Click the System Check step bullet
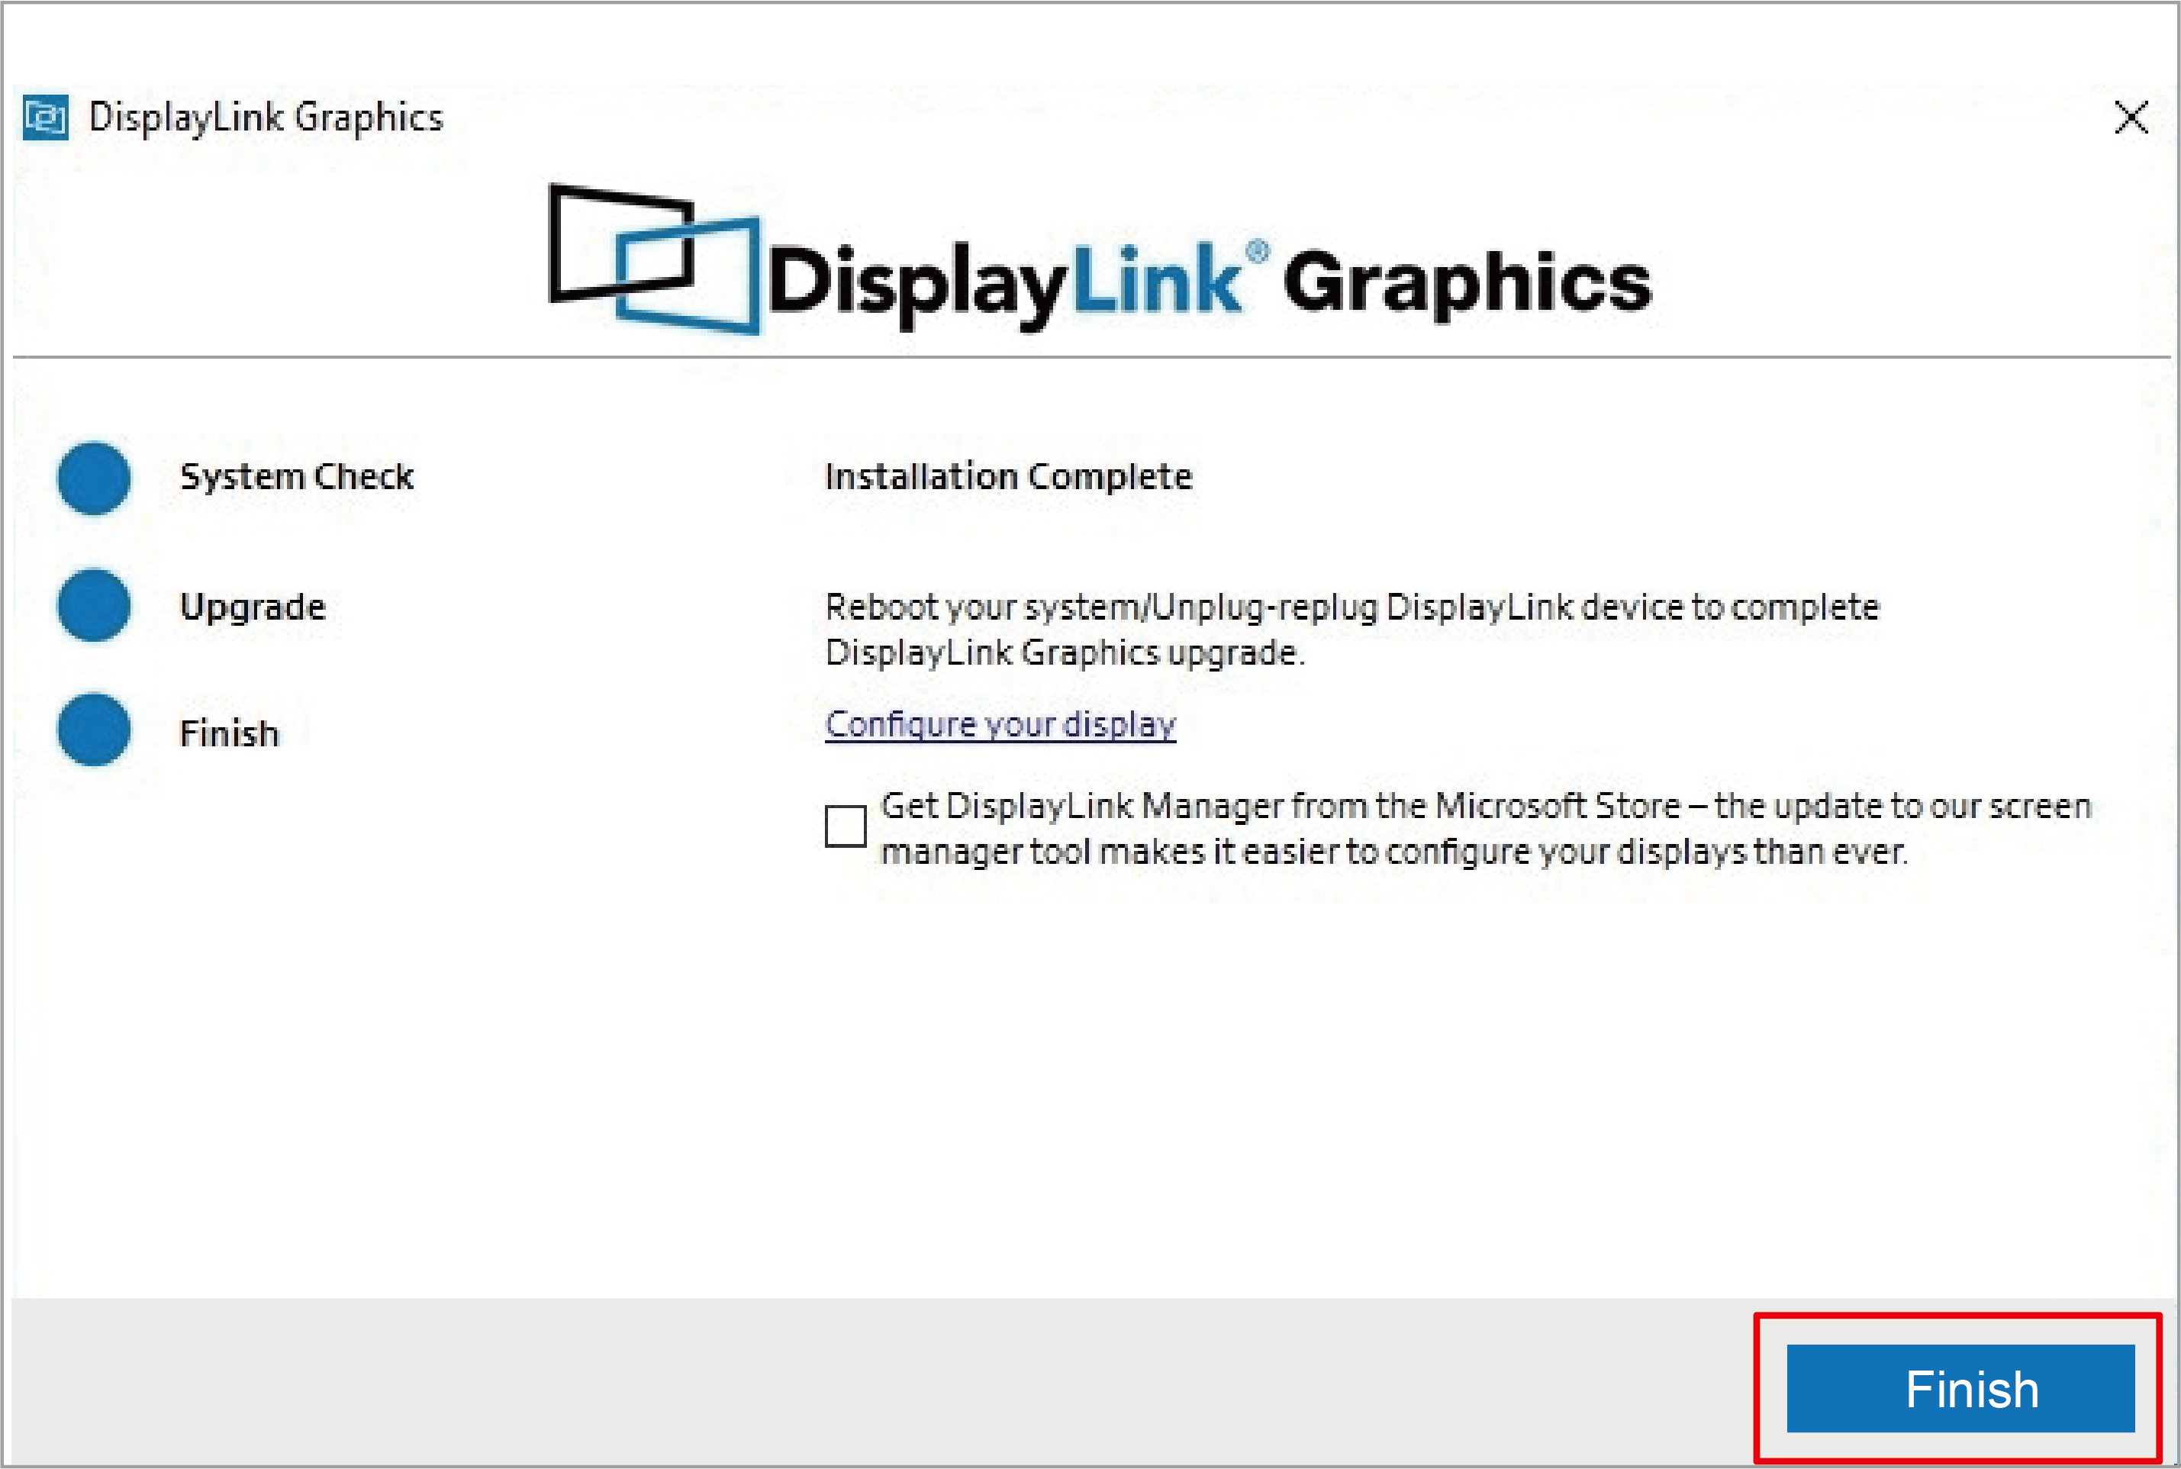The width and height of the screenshot is (2181, 1469). pyautogui.click(x=94, y=478)
